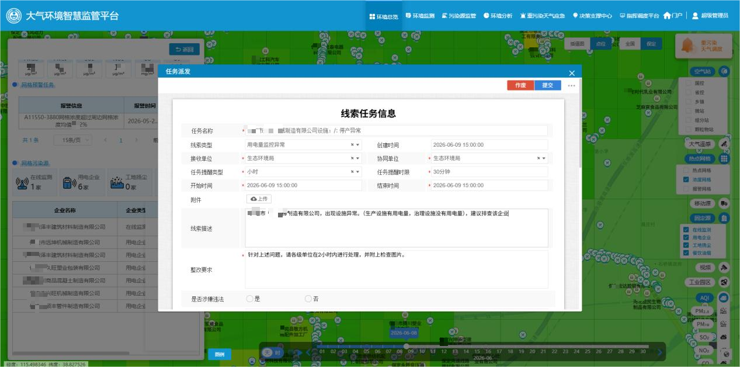Uncheck the 浓度网格 checkbox
The height and width of the screenshot is (367, 740).
[x=686, y=179]
